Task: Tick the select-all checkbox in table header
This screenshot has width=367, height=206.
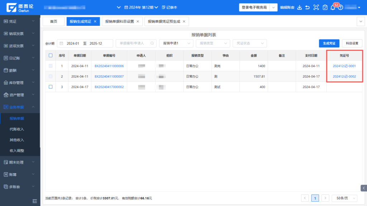Action: tap(51, 56)
